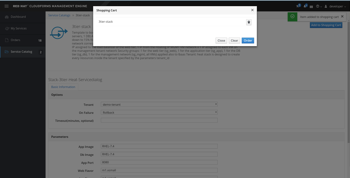The width and height of the screenshot is (350, 178).
Task: Select the Basic Information tab
Action: coord(63,87)
